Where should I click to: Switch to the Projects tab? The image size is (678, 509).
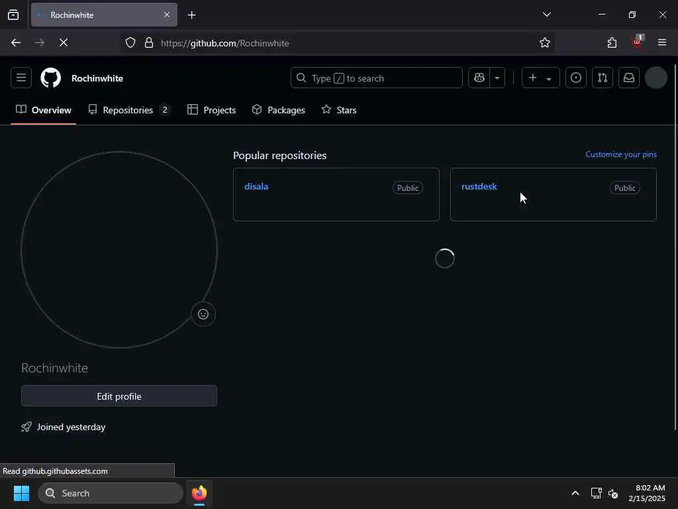point(211,110)
